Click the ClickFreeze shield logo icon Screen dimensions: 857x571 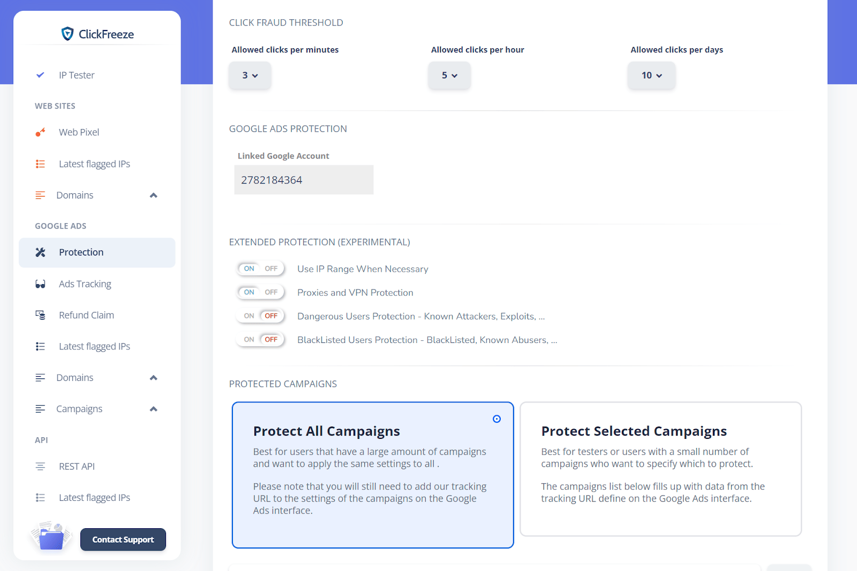[x=67, y=34]
